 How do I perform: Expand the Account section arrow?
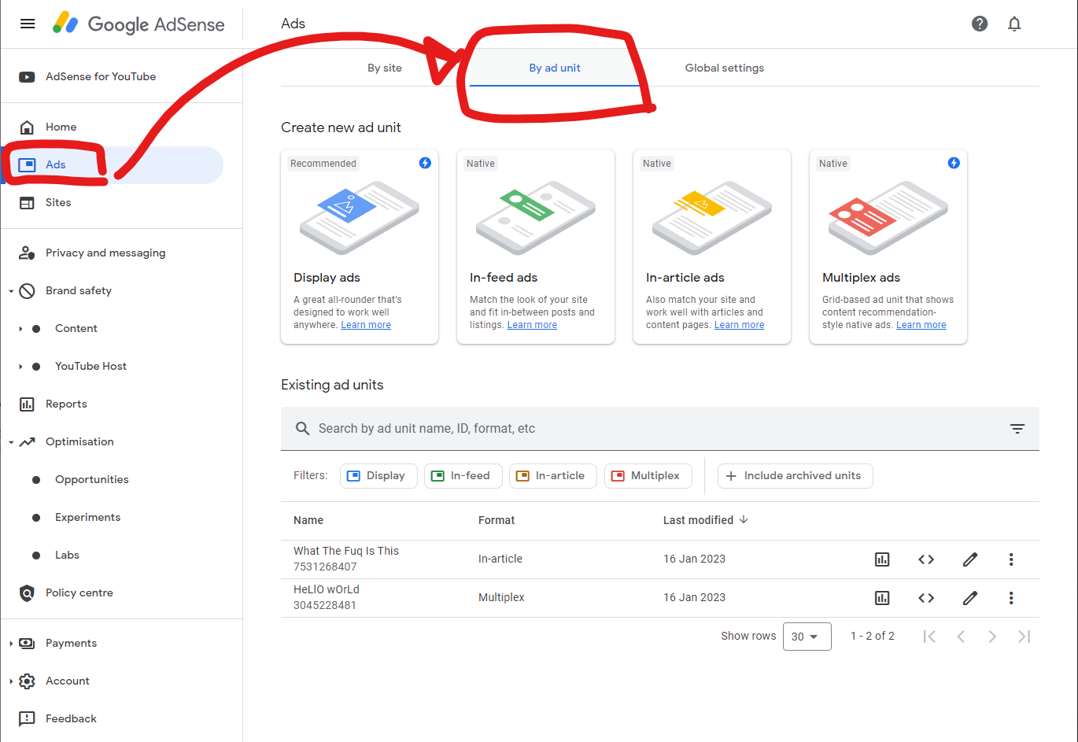pyautogui.click(x=11, y=681)
